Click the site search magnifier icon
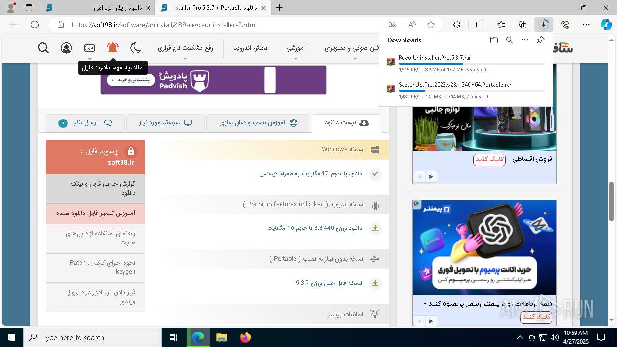This screenshot has height=347, width=617. [x=43, y=48]
